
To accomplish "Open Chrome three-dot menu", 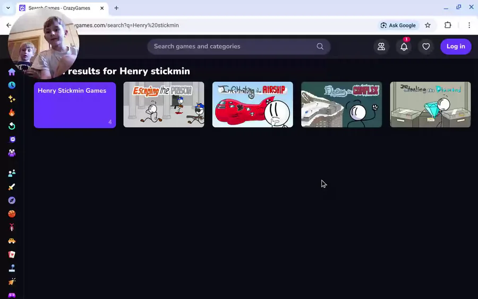I will (469, 25).
